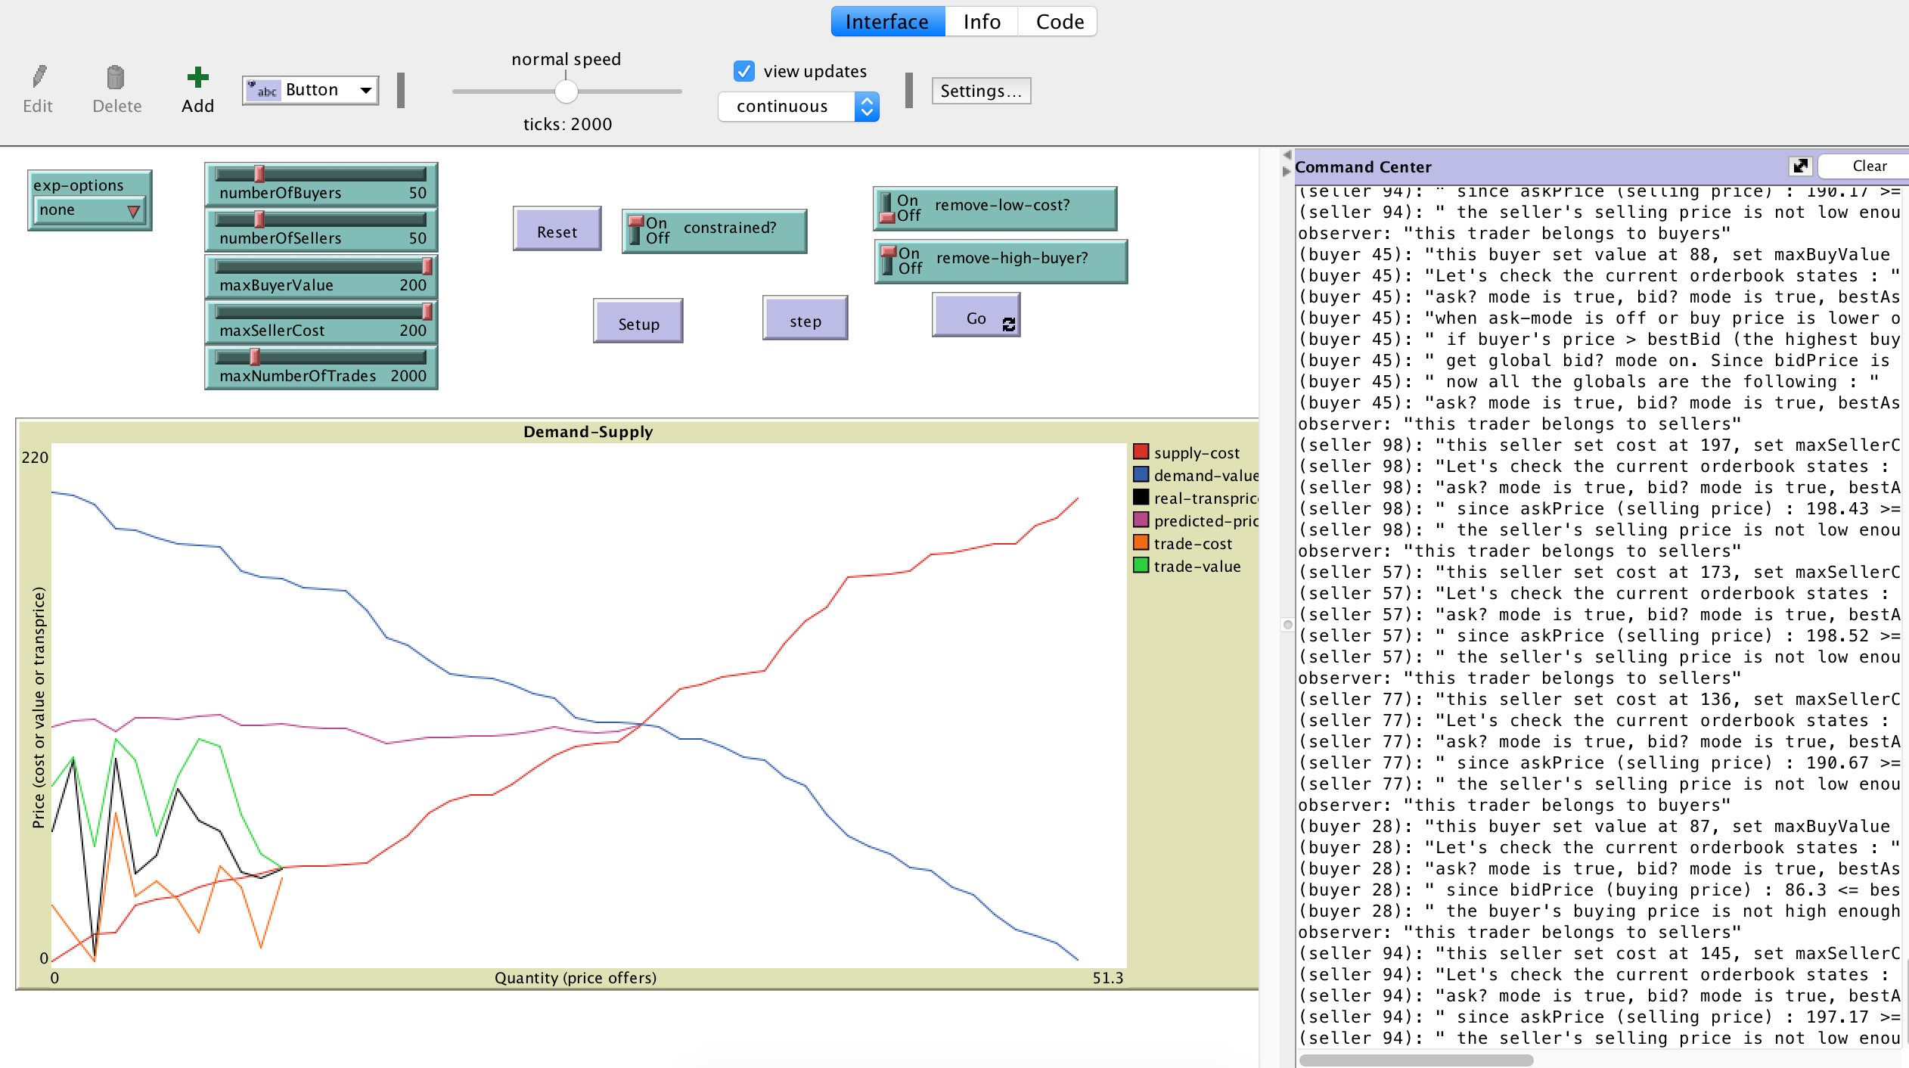The height and width of the screenshot is (1068, 1909).
Task: Click the forever loop icon on Go
Action: click(1008, 324)
